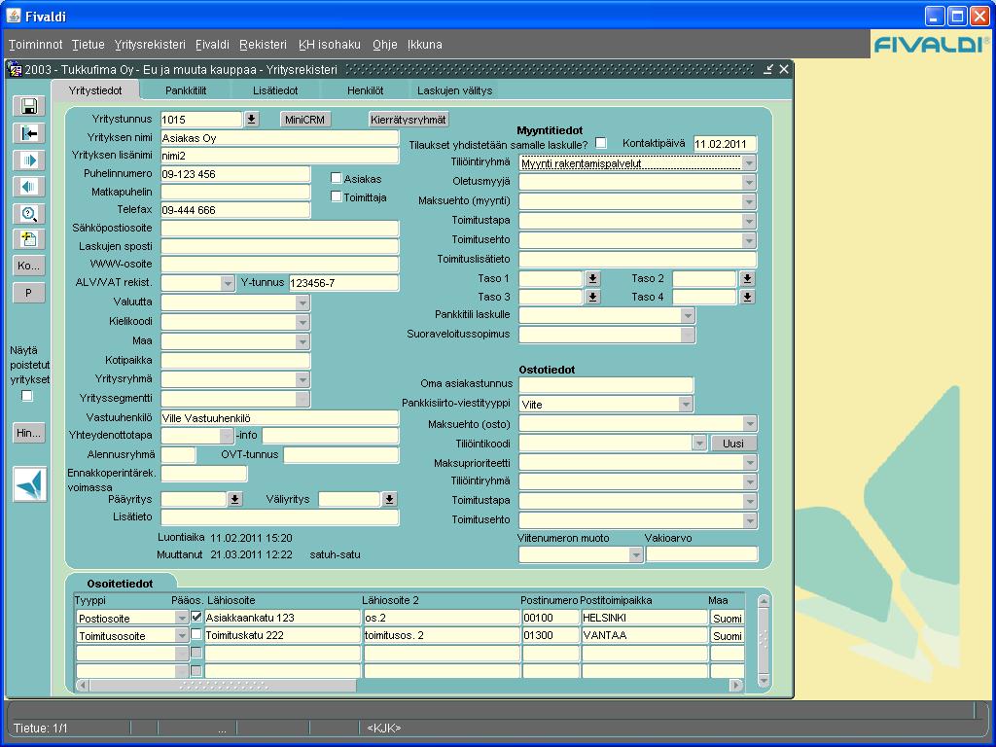Click the blue bird logo icon
The width and height of the screenshot is (996, 747).
coord(30,484)
